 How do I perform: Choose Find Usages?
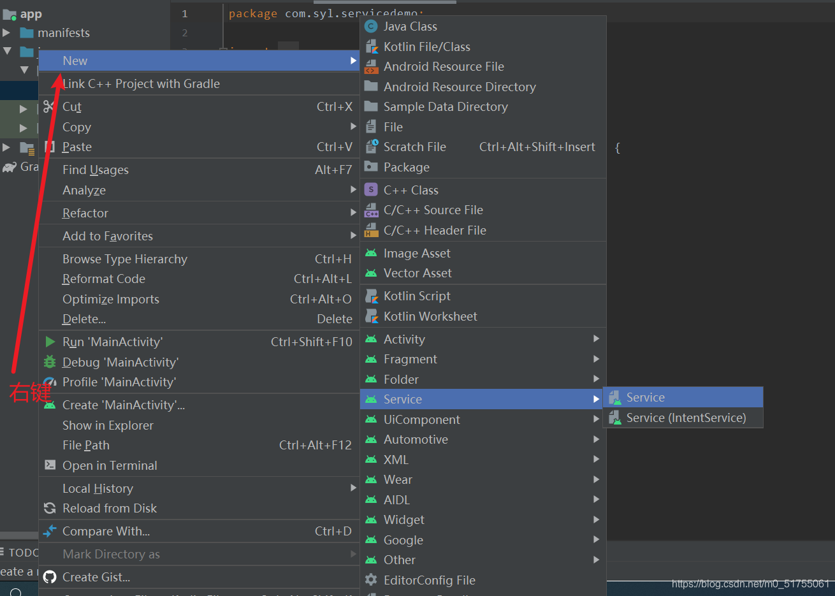(x=199, y=170)
